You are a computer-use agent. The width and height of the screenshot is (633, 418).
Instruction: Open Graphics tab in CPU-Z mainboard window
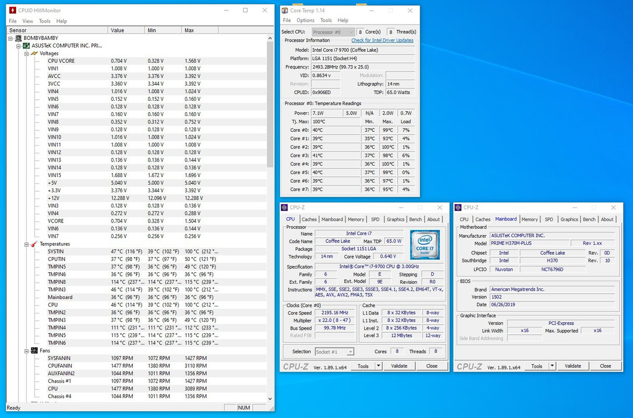[569, 219]
